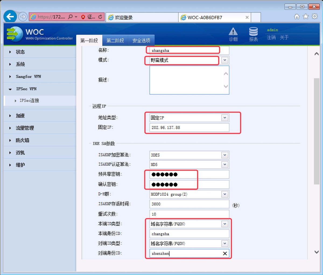Open the 模式 mode dropdown

[224, 60]
